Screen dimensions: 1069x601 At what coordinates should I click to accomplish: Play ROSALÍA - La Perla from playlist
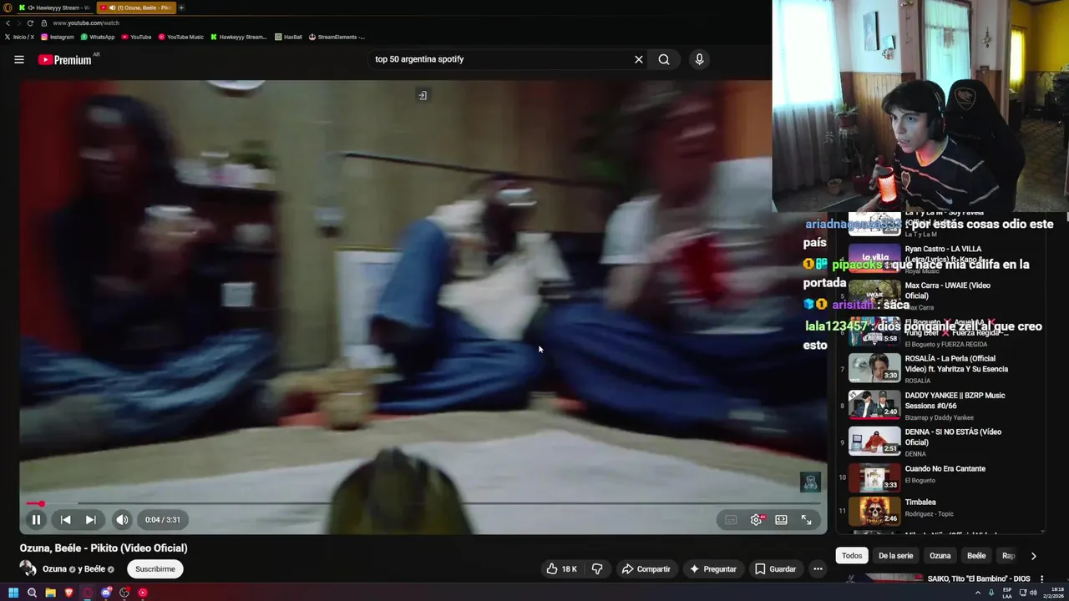[940, 368]
